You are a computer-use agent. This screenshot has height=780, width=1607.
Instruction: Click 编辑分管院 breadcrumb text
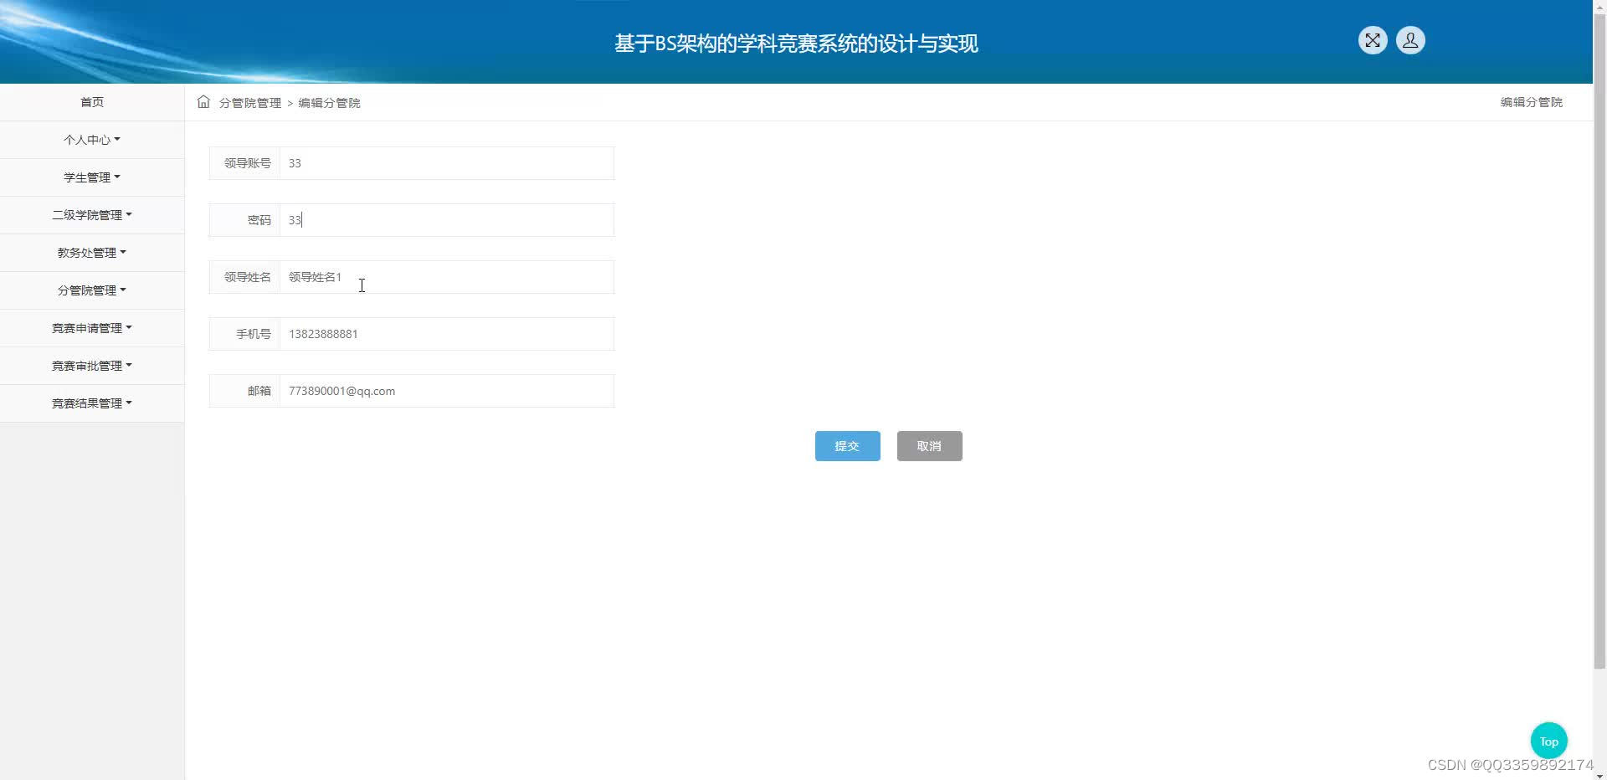(x=330, y=103)
